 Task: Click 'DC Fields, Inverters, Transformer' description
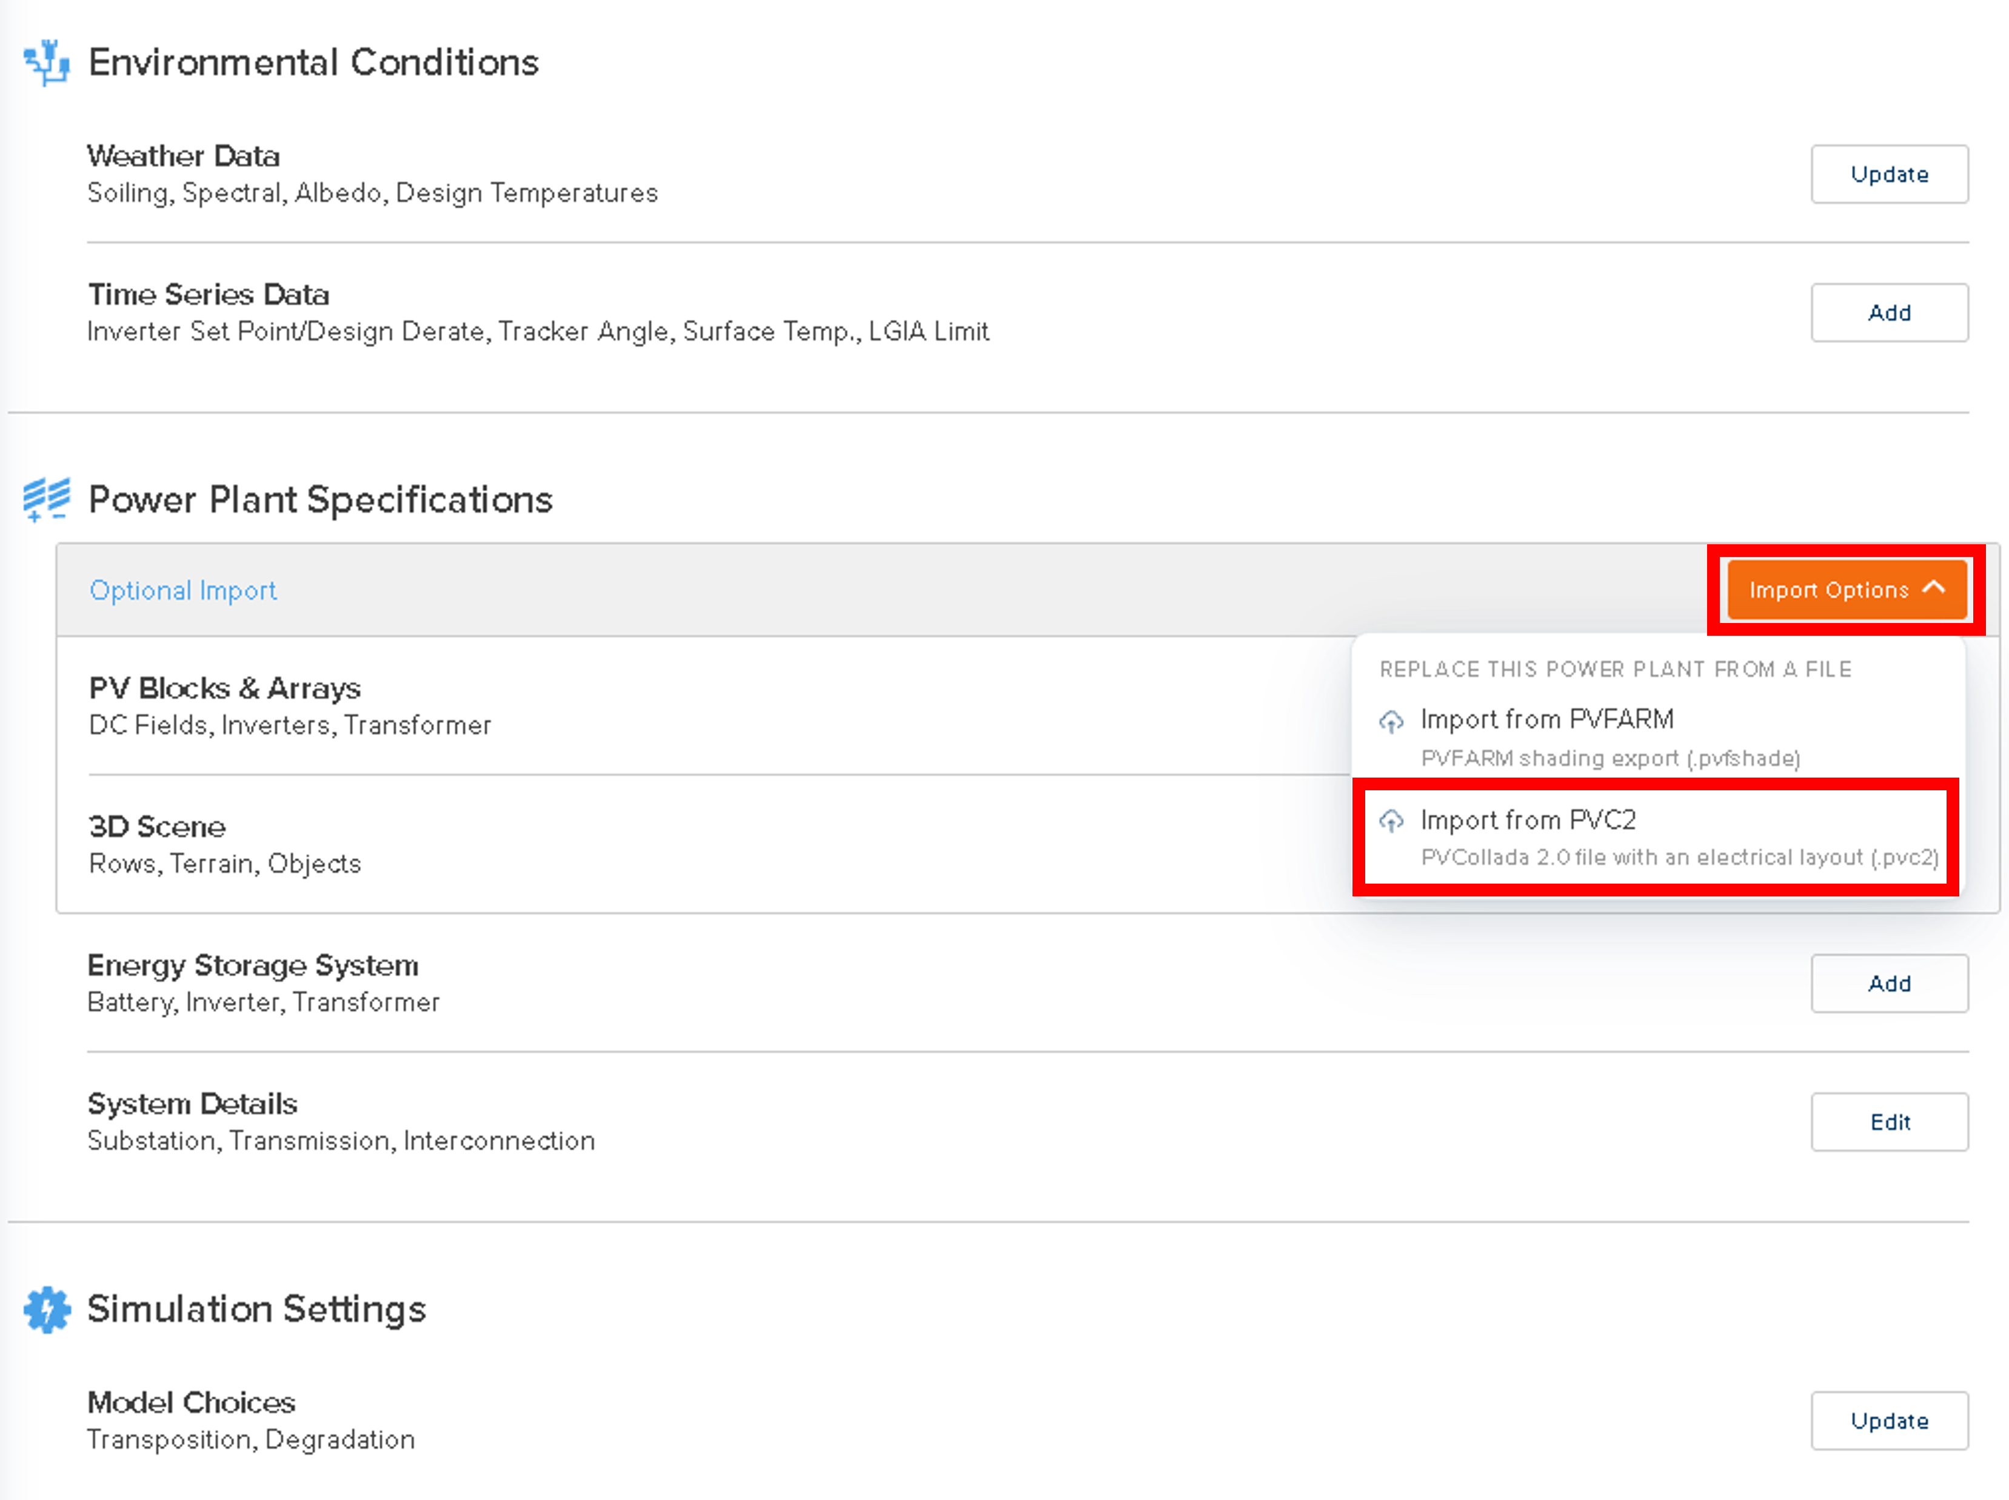coord(290,725)
